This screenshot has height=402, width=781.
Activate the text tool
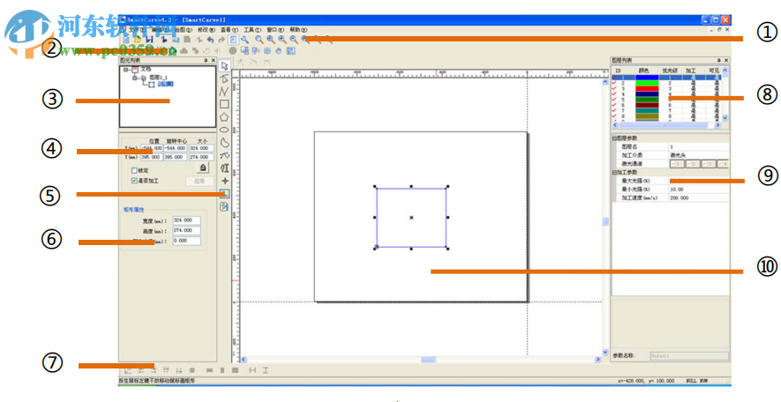pyautogui.click(x=225, y=168)
